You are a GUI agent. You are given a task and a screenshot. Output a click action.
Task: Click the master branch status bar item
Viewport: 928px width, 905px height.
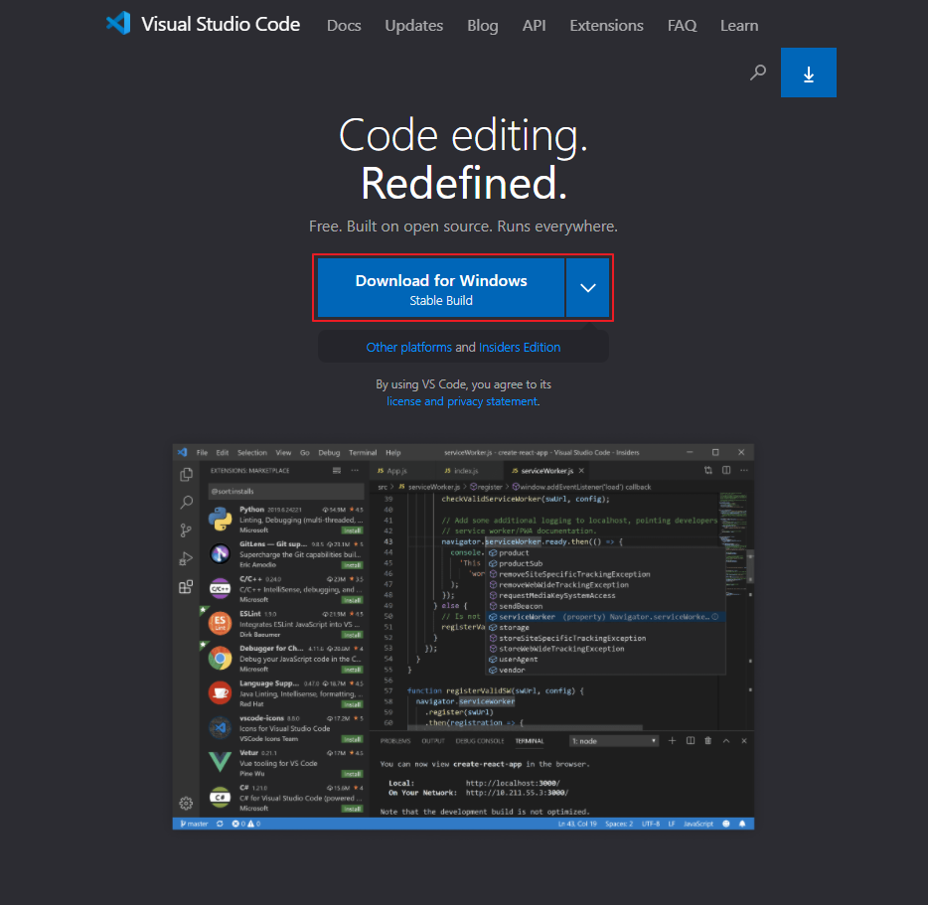tap(194, 824)
